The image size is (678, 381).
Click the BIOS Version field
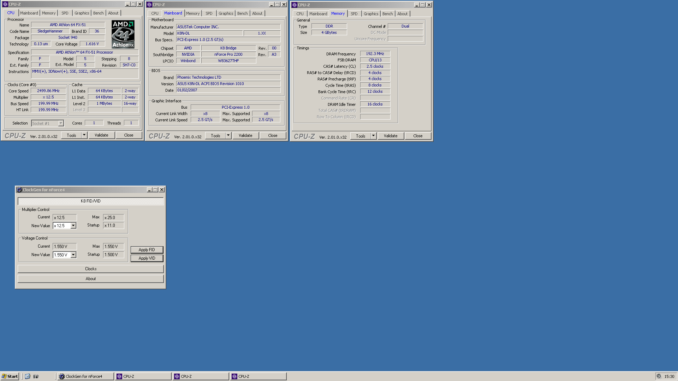[x=228, y=84]
